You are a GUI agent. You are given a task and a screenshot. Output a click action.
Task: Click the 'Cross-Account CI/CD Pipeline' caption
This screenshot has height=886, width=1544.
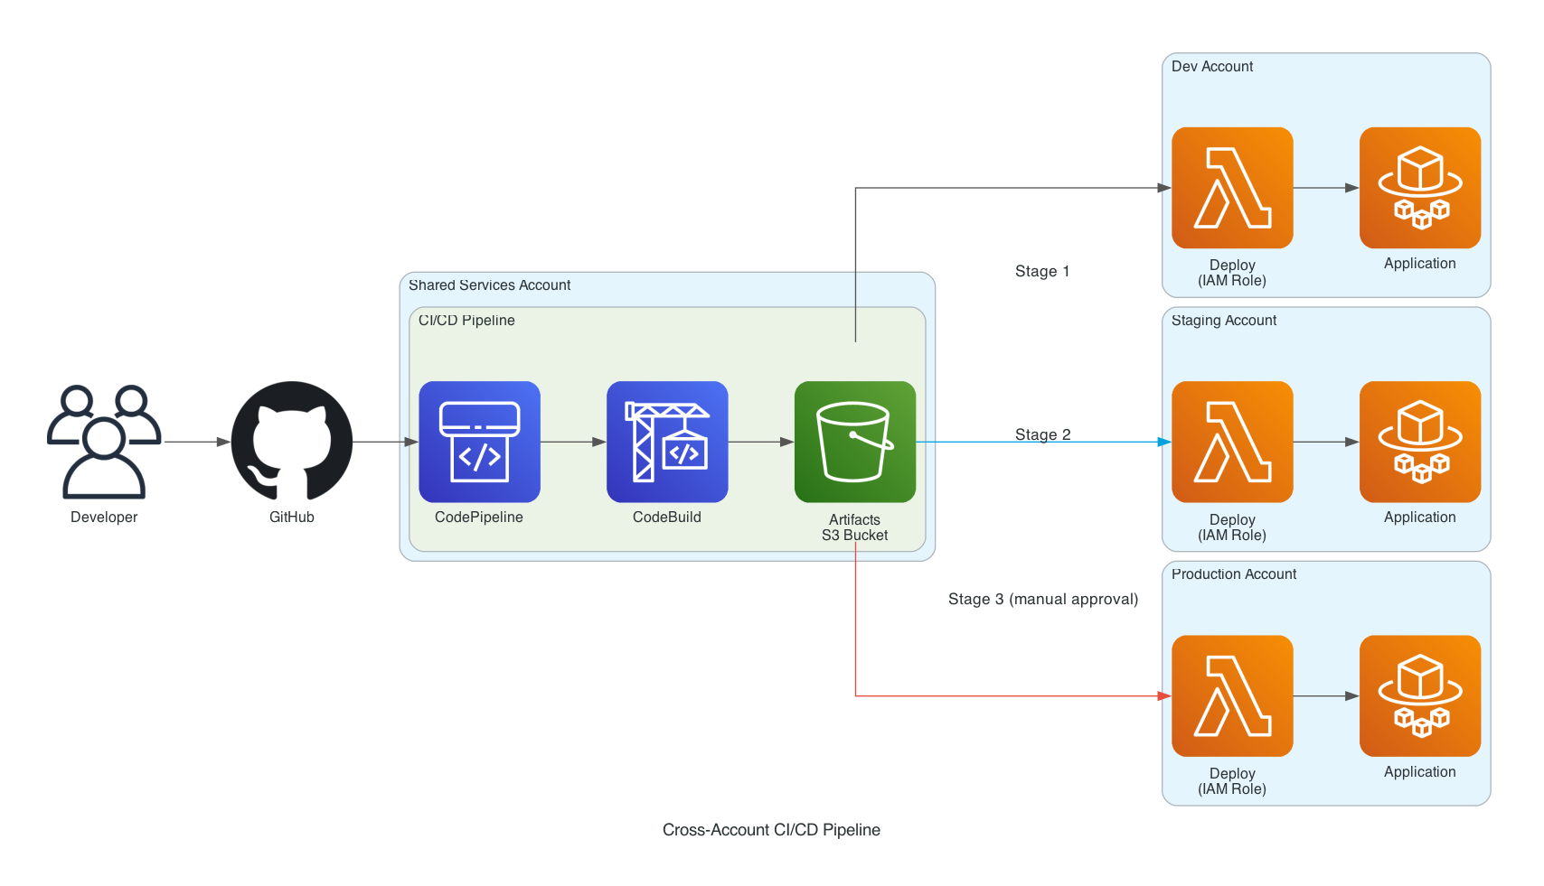tap(771, 830)
